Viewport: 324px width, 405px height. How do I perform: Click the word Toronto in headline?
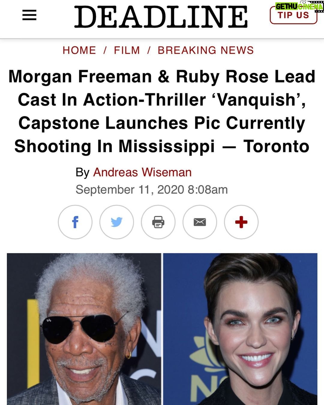point(276,146)
